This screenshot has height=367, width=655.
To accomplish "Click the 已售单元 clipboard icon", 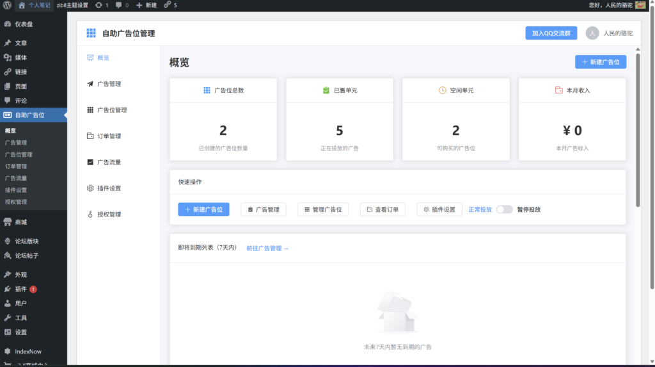I will click(x=326, y=90).
